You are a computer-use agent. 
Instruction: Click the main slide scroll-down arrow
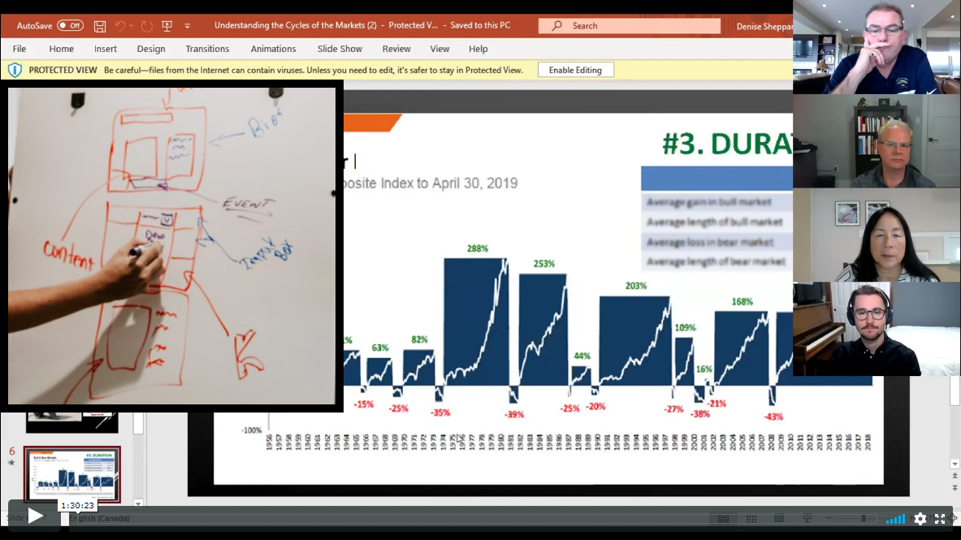click(x=955, y=464)
